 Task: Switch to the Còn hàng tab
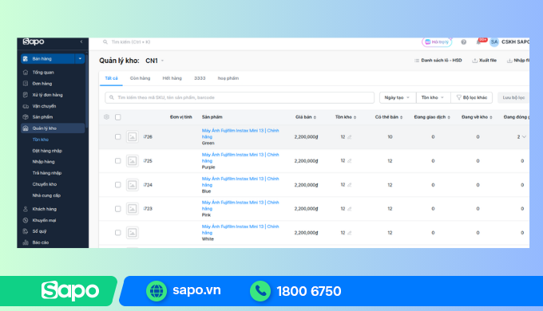[140, 78]
